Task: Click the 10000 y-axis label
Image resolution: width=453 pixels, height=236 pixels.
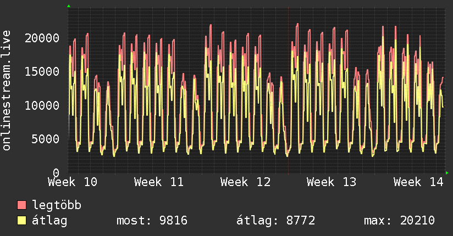Action: 42,105
